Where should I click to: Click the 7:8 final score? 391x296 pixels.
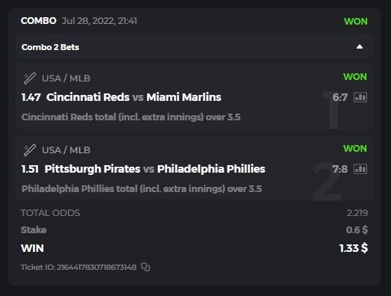pyautogui.click(x=340, y=169)
